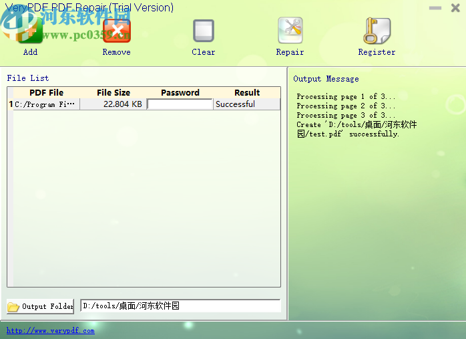Screen dimensions: 466x339
Task: Click the File Size column header
Action: (113, 92)
